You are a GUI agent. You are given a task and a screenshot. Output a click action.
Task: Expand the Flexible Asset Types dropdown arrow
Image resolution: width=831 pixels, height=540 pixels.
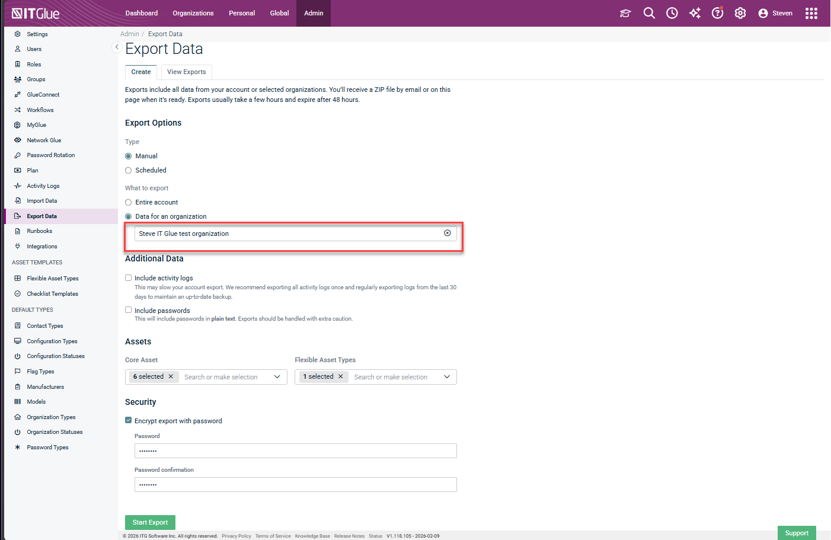coord(447,377)
